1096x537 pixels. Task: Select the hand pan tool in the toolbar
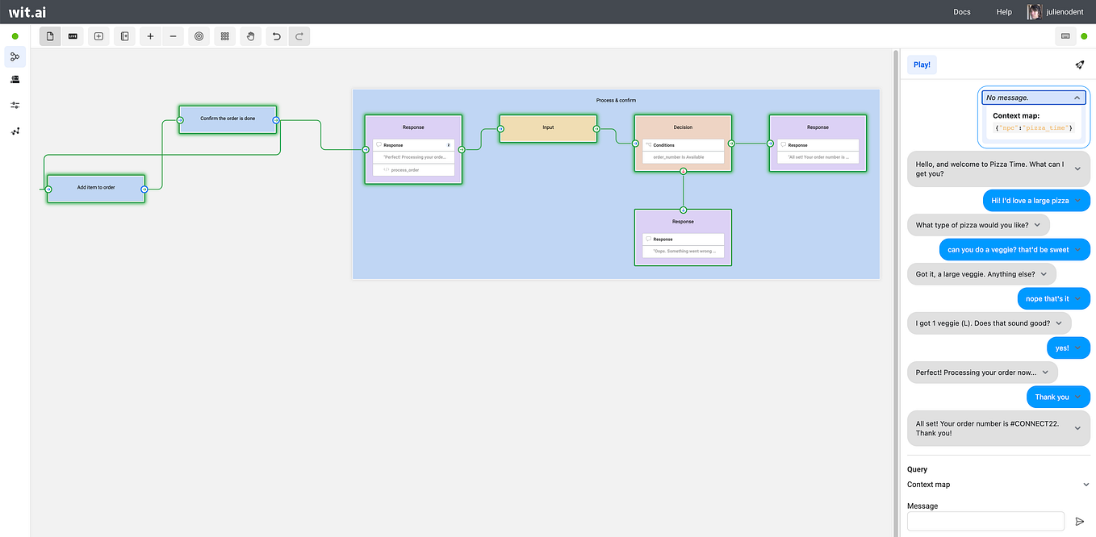(x=249, y=36)
